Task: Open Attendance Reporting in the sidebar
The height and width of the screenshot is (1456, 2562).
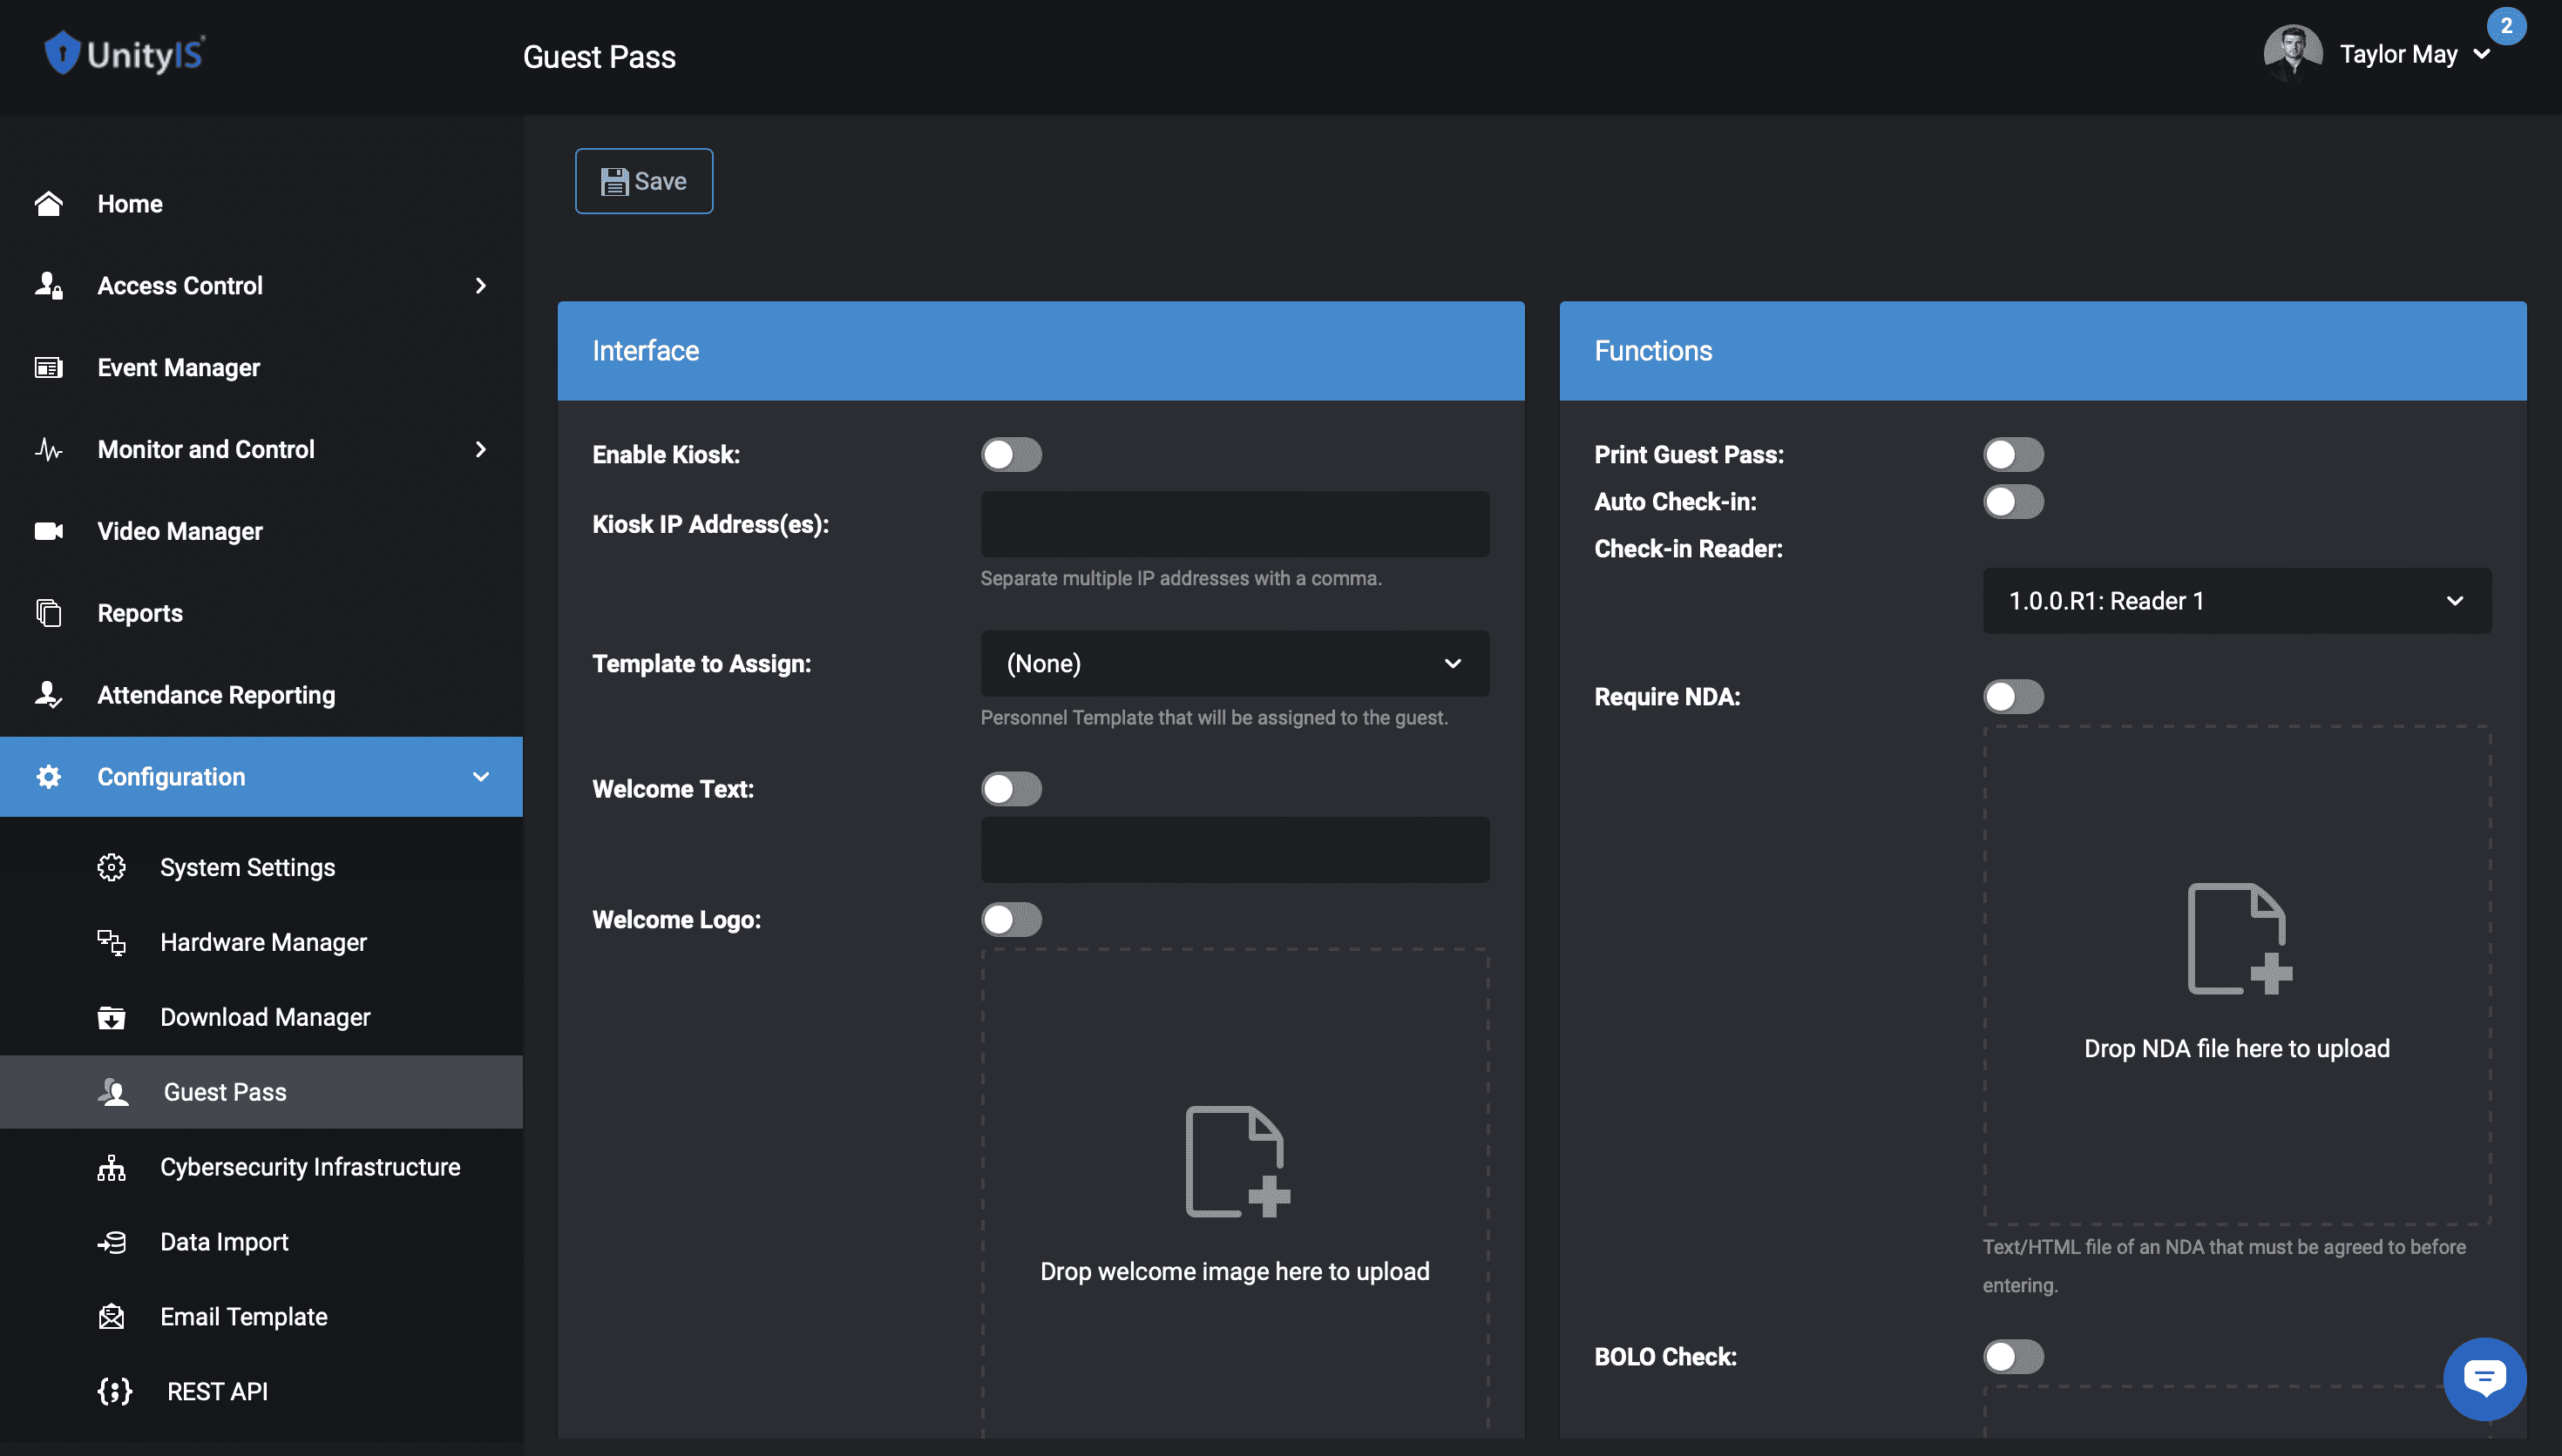Action: (x=216, y=695)
